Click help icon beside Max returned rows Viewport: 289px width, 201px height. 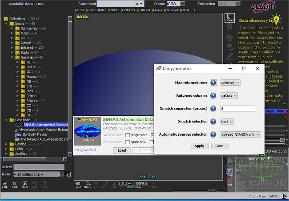[213, 83]
